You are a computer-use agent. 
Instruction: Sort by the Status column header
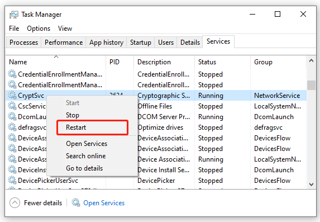tap(222, 62)
